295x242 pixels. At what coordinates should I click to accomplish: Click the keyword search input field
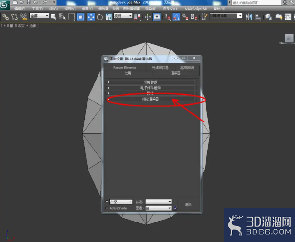256,3
